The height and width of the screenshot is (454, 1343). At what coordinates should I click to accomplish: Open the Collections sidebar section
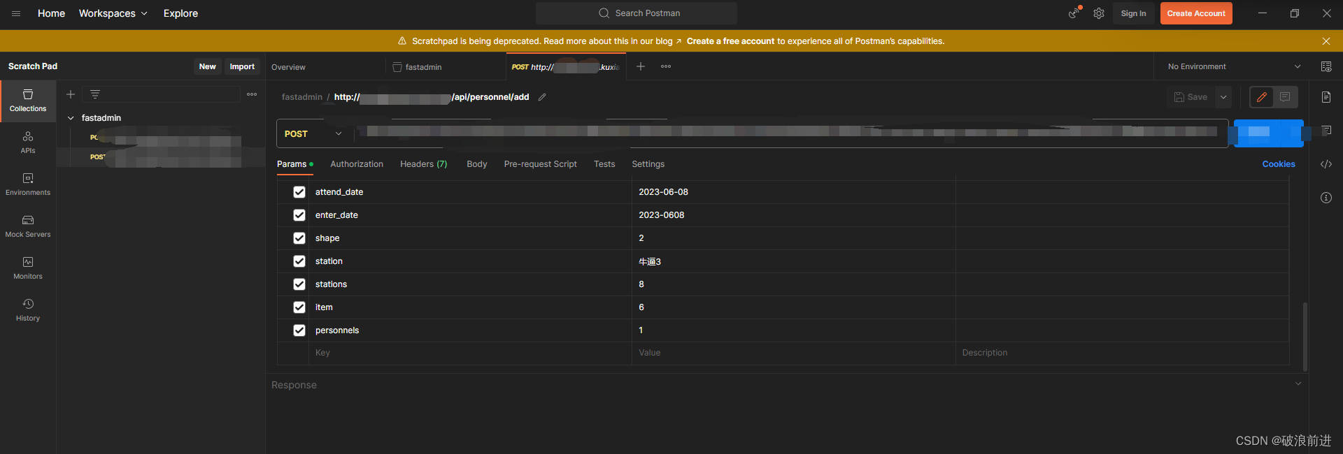[28, 101]
